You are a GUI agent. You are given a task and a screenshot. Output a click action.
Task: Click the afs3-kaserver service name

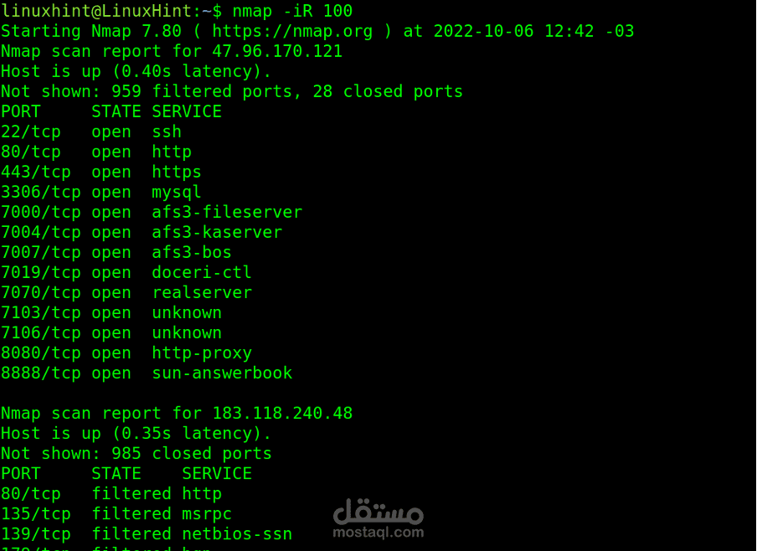(x=217, y=233)
